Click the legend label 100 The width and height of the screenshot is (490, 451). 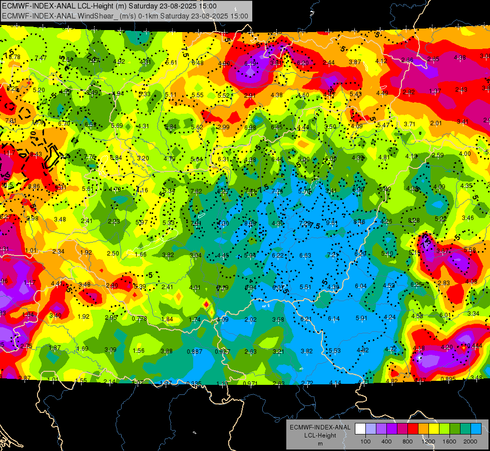pos(365,441)
